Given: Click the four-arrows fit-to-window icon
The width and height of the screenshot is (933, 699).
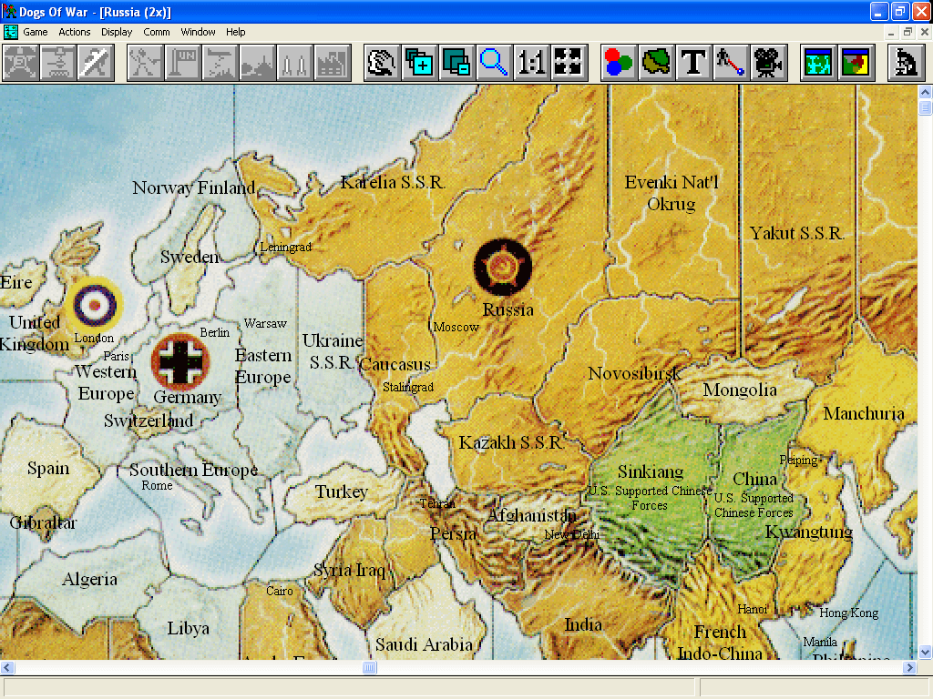Looking at the screenshot, I should (x=569, y=63).
